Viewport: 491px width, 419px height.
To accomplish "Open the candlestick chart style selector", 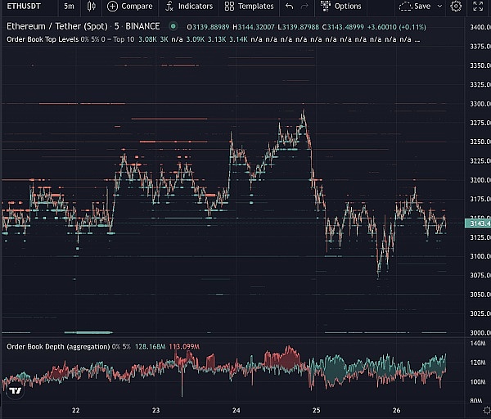I will click(x=91, y=7).
